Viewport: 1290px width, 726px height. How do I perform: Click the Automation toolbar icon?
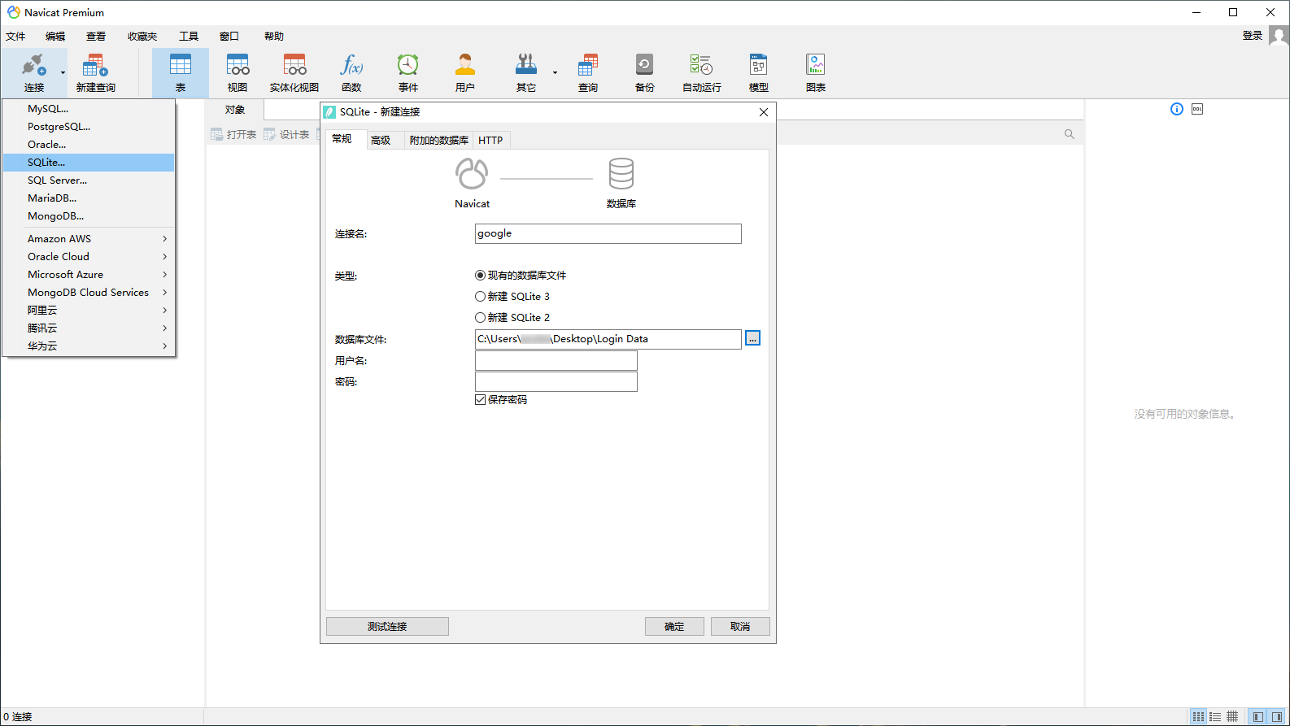tap(702, 73)
